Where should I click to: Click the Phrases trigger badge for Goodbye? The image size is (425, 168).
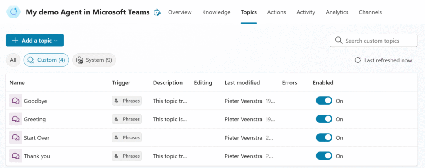[x=127, y=101]
